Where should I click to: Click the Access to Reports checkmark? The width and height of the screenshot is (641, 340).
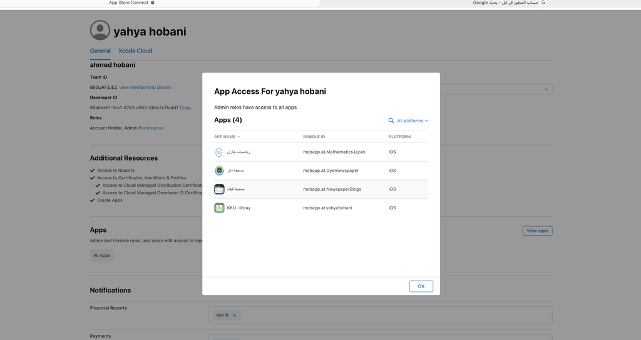click(93, 171)
